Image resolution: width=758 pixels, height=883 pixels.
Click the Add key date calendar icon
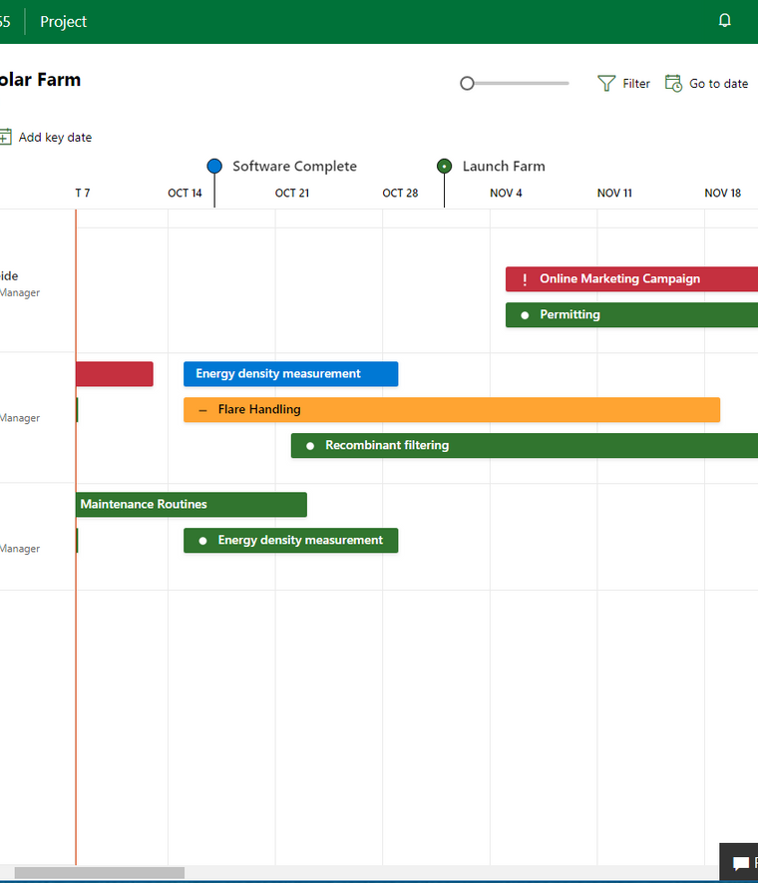click(x=5, y=138)
